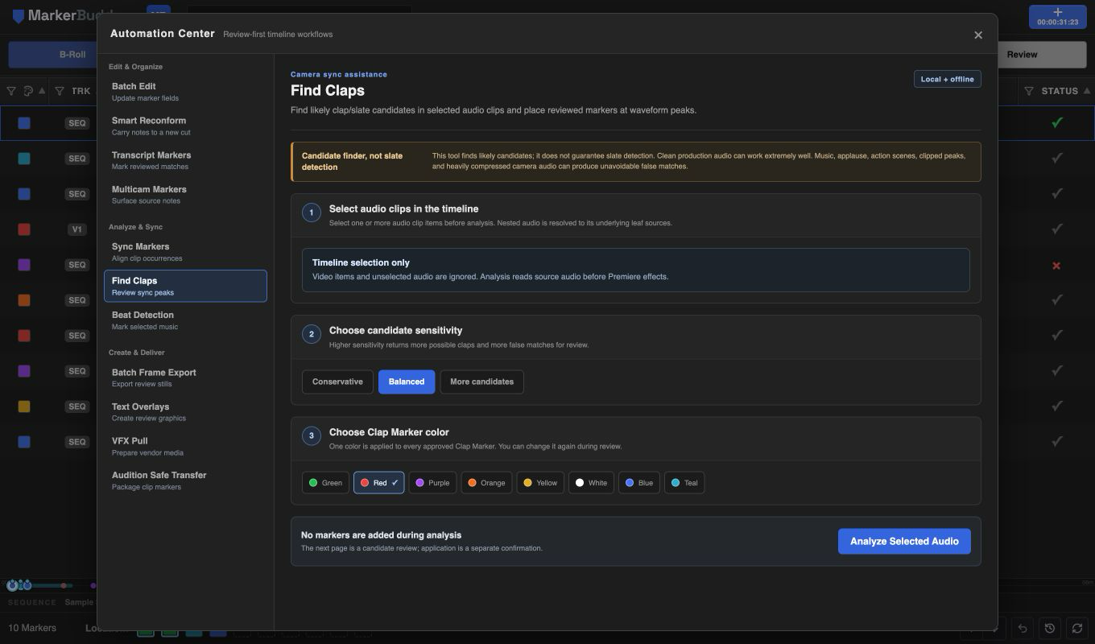
Task: Click the history clock icon at bottom
Action: pos(1050,628)
